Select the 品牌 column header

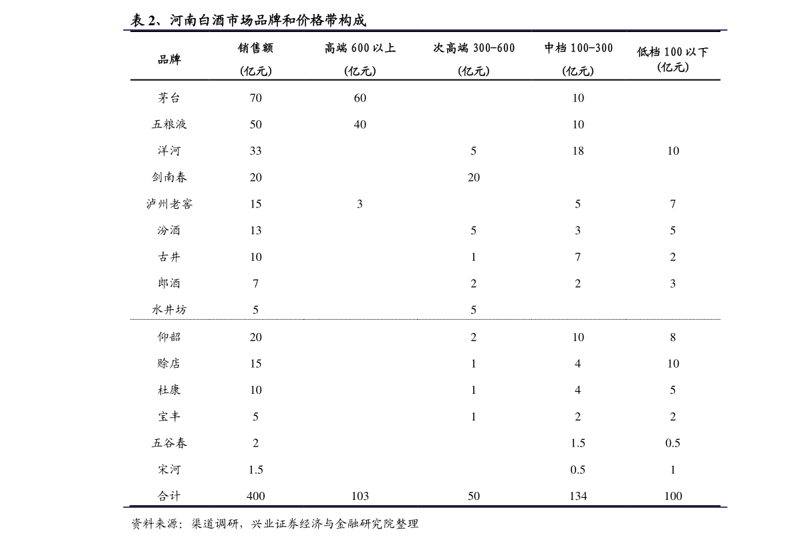coord(169,59)
